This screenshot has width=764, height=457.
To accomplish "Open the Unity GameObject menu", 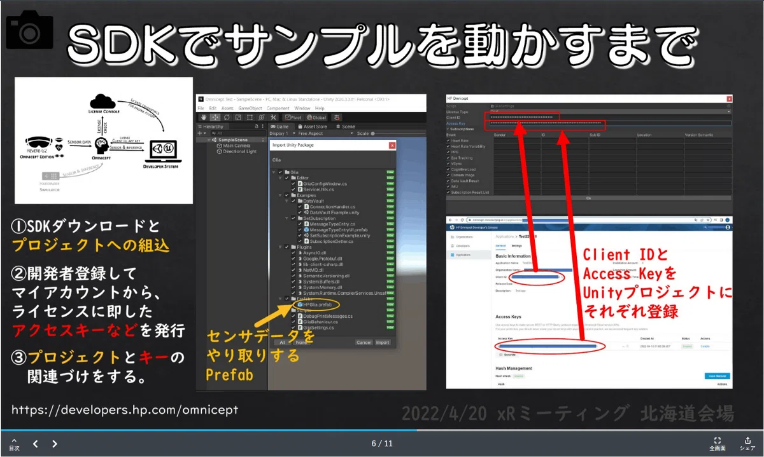I will [x=250, y=108].
